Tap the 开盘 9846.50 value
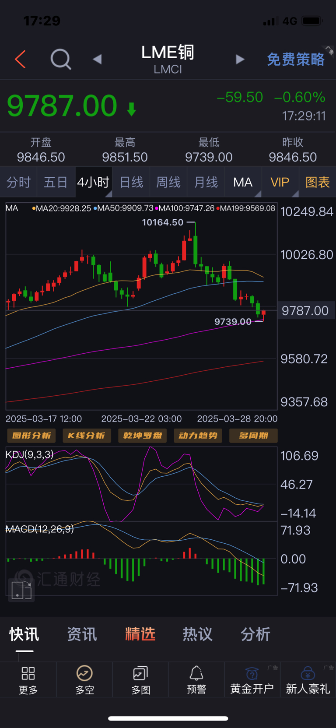The width and height of the screenshot is (336, 728). 41,157
